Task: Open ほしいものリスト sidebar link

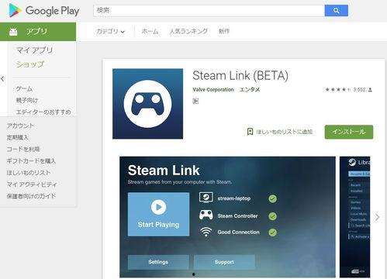Action: click(x=29, y=173)
